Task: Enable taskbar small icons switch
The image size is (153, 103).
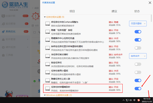Action: click(x=138, y=72)
